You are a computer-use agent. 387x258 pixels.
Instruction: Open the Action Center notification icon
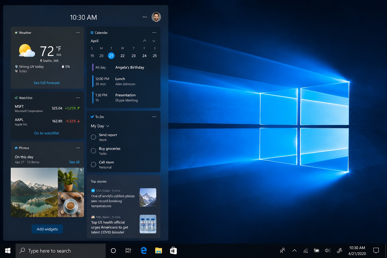(x=376, y=250)
